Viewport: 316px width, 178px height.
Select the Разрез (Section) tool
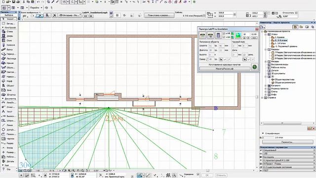pos(8,143)
